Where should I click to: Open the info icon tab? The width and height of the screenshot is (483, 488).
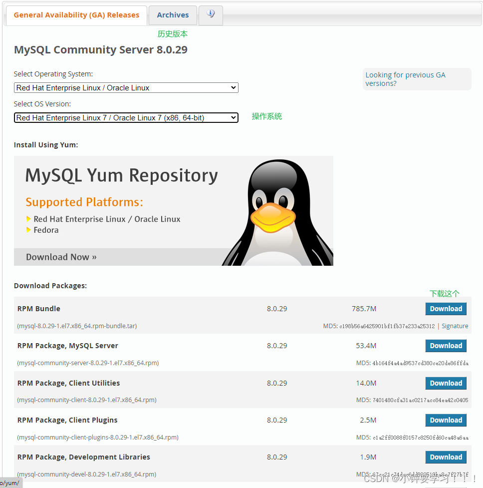click(x=211, y=15)
